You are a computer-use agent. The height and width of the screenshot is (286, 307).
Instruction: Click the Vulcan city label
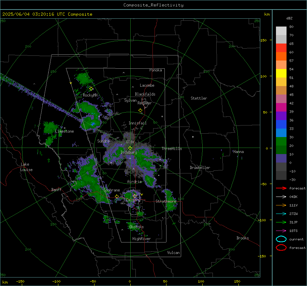coord(174,253)
